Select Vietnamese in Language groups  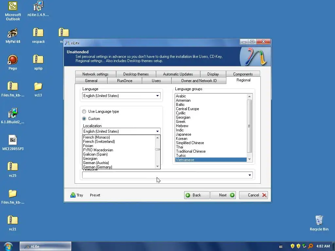click(x=211, y=160)
